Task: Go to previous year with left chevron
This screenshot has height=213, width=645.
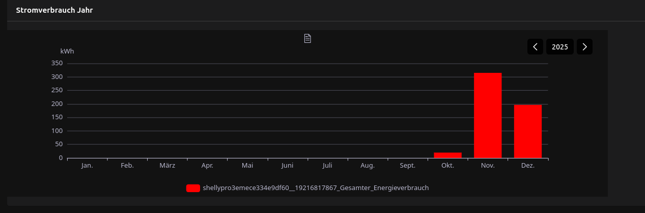Action: [535, 47]
